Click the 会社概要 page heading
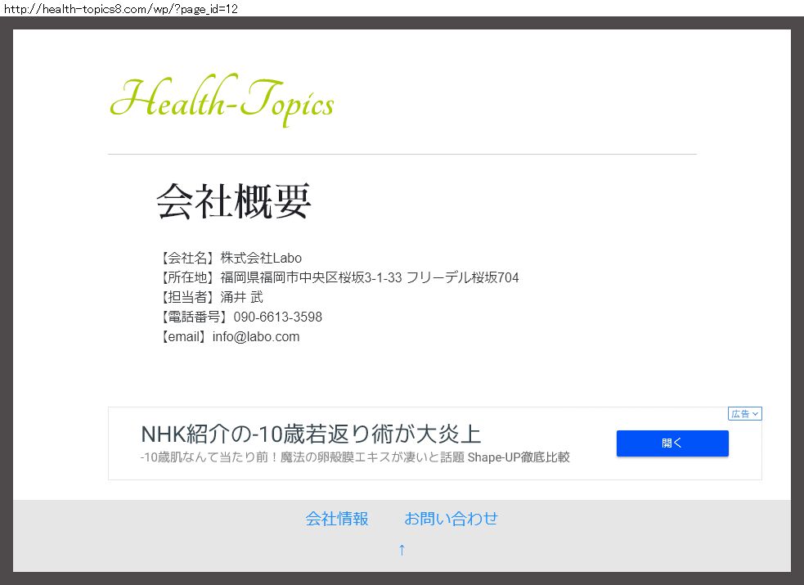 tap(234, 201)
